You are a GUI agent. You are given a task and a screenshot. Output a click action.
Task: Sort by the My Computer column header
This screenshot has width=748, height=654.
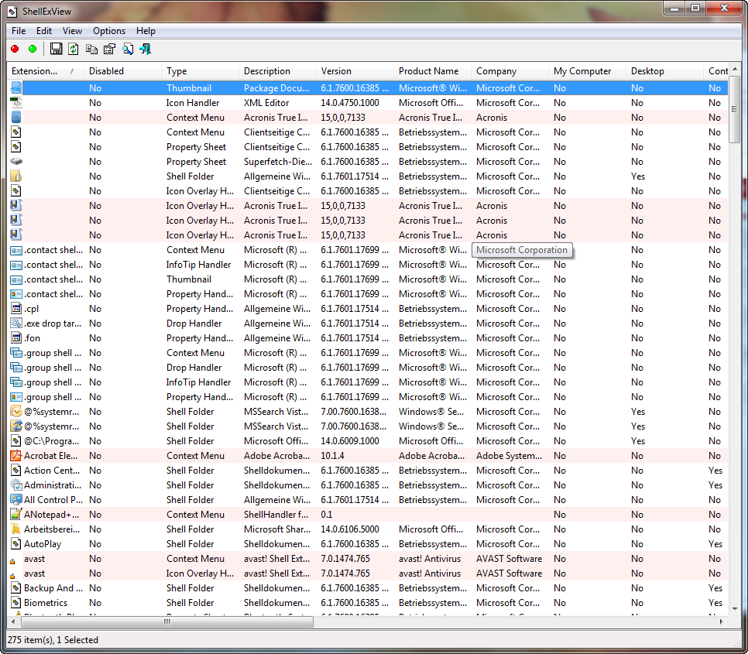(x=587, y=71)
